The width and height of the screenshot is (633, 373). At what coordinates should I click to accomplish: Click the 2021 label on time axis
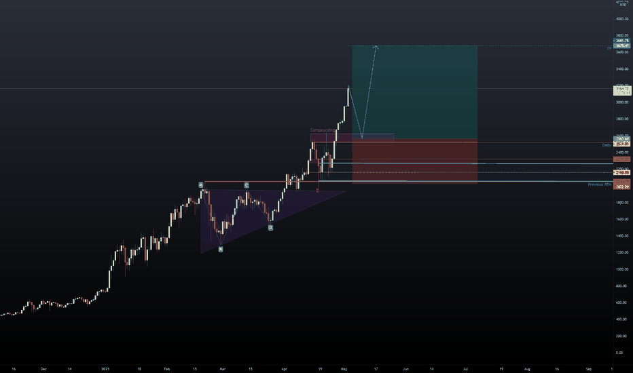[105, 369]
